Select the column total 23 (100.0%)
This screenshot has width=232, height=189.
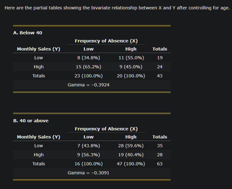coord(88,76)
